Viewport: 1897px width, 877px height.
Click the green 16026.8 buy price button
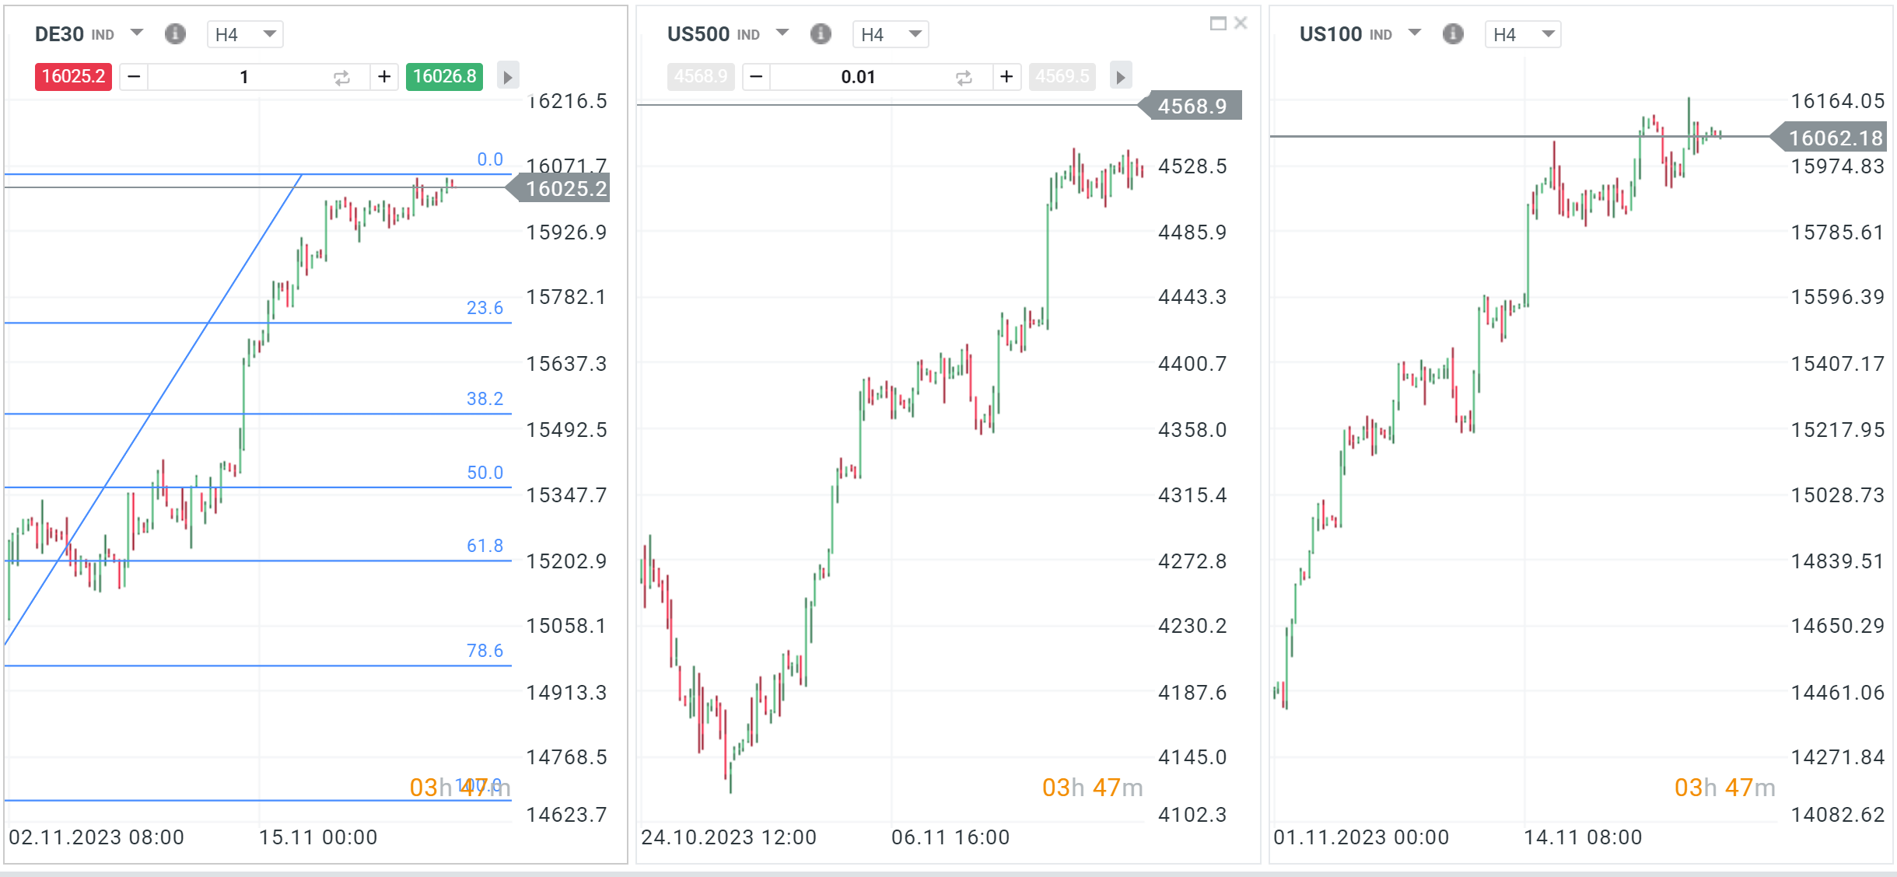pos(444,76)
